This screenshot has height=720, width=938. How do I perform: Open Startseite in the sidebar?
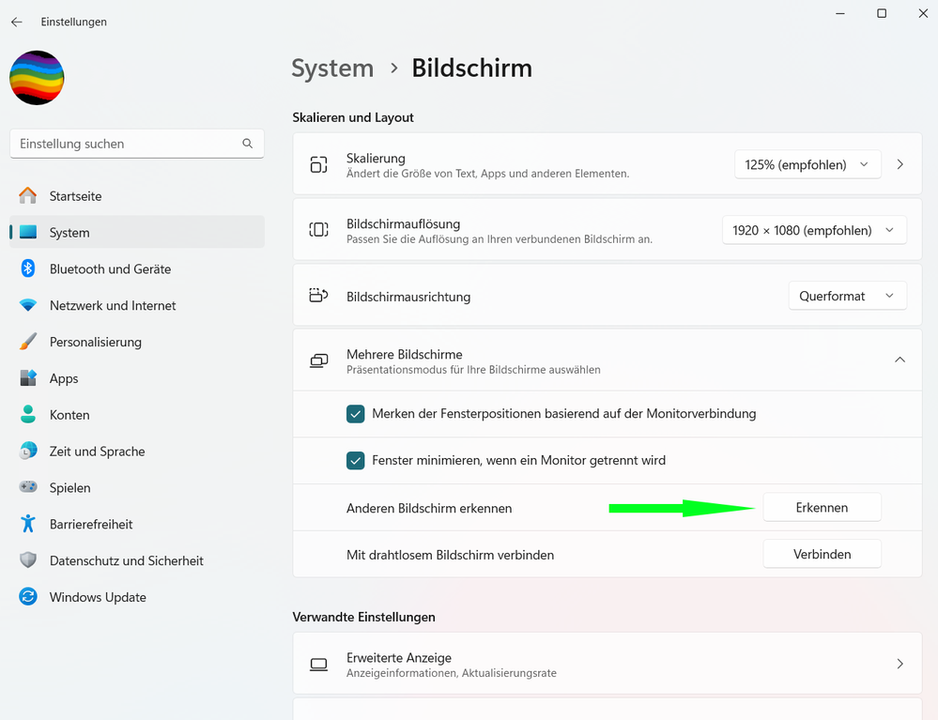tap(75, 196)
